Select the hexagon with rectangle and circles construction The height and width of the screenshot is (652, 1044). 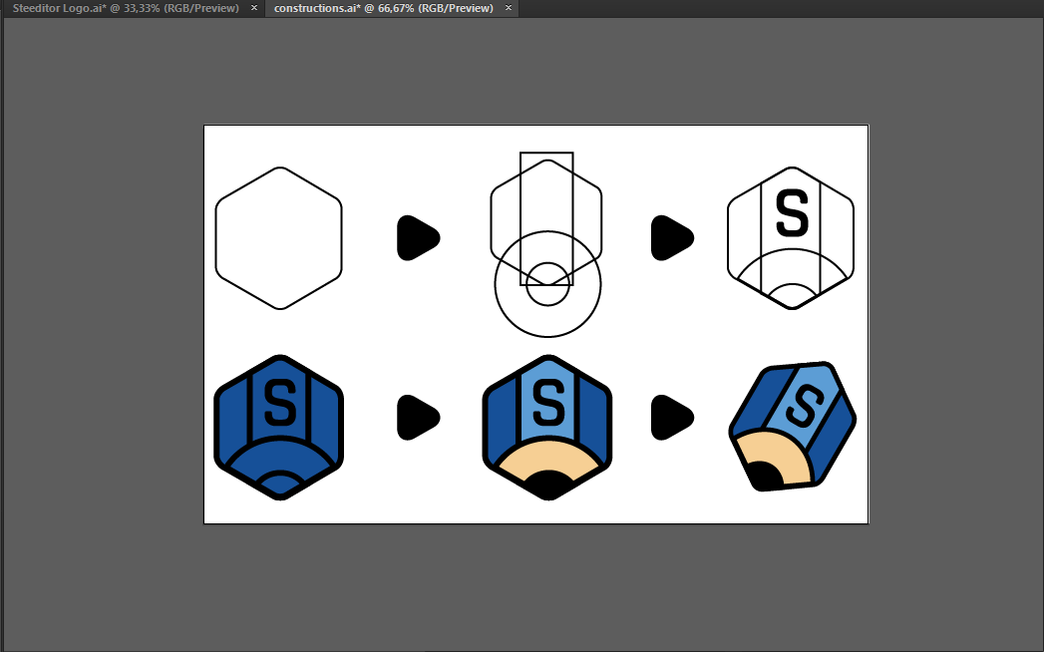[546, 243]
